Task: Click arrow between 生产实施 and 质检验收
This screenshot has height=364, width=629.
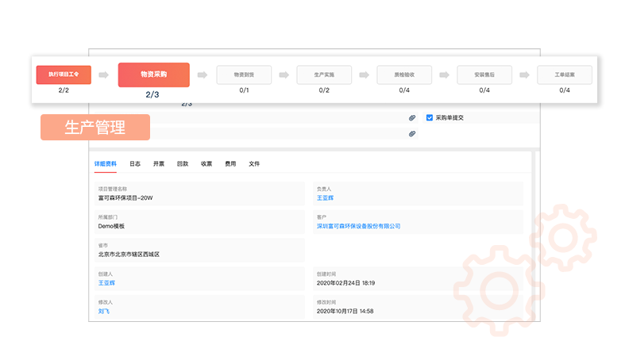Action: 364,75
